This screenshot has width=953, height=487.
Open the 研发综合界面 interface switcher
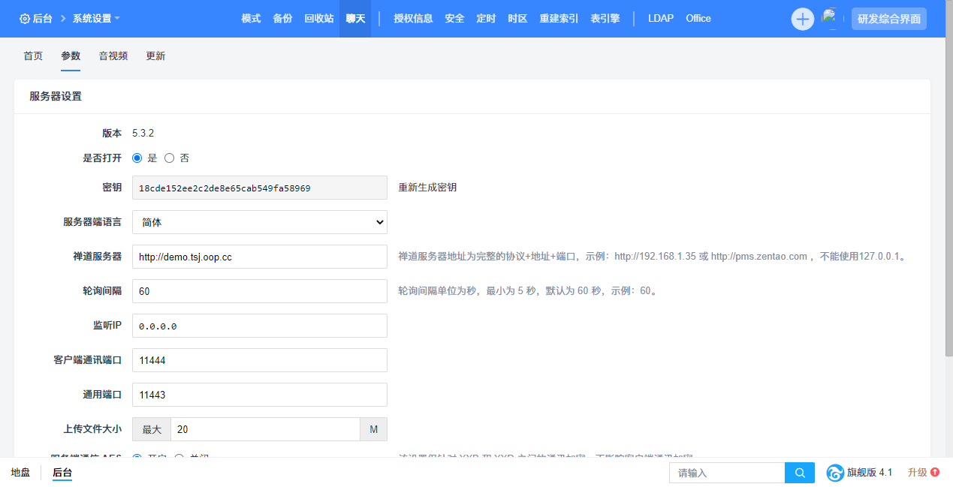pos(888,19)
